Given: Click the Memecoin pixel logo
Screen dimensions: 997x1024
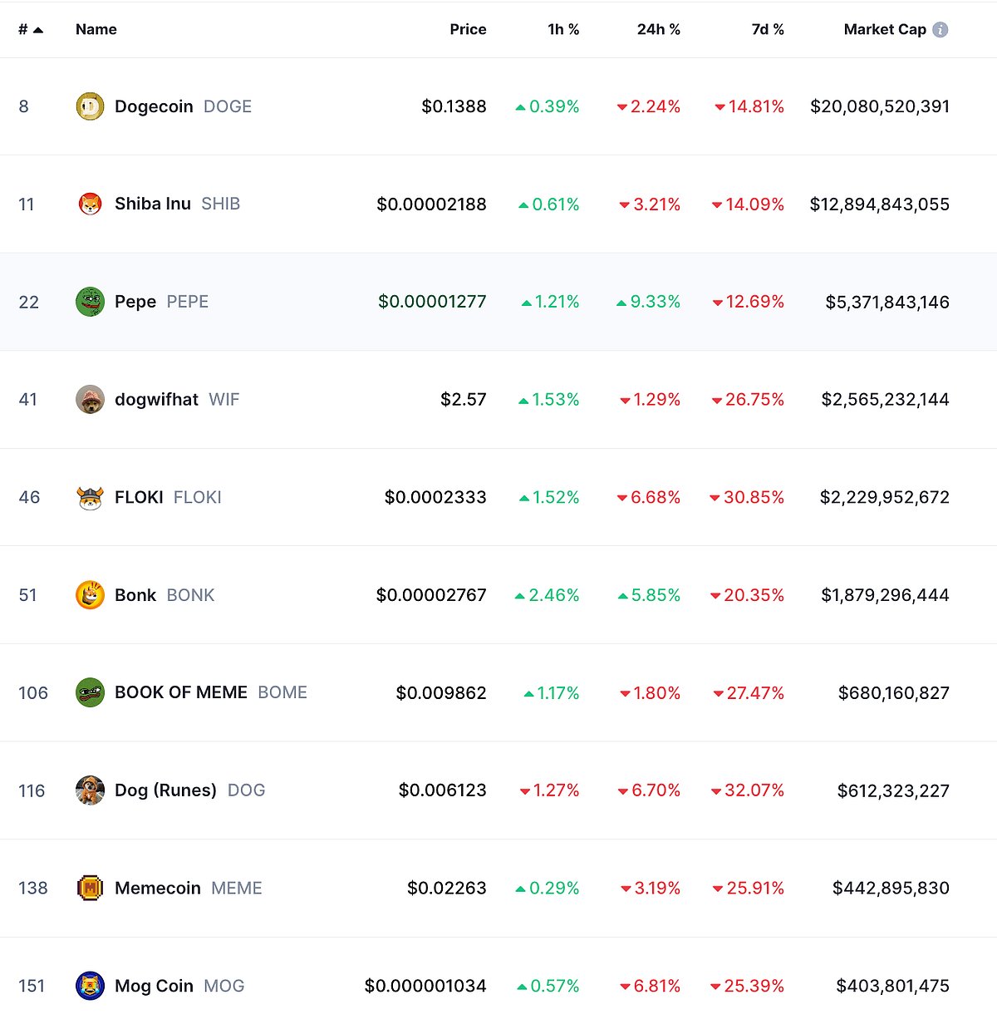Looking at the screenshot, I should (x=90, y=888).
